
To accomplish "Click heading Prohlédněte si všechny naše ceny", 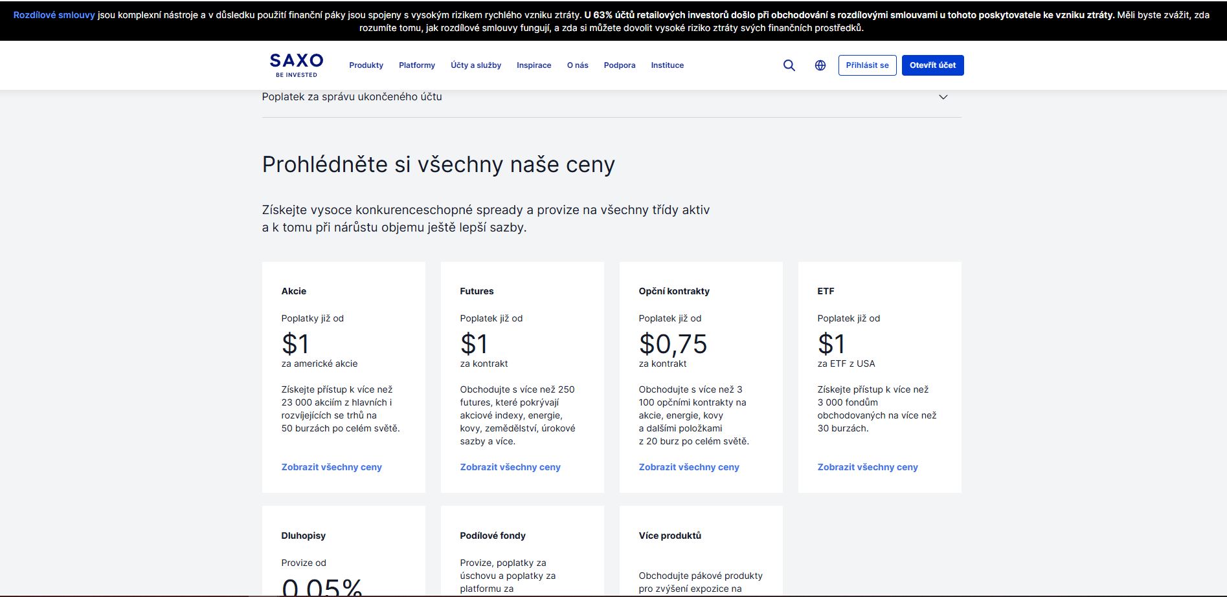I will 438,165.
